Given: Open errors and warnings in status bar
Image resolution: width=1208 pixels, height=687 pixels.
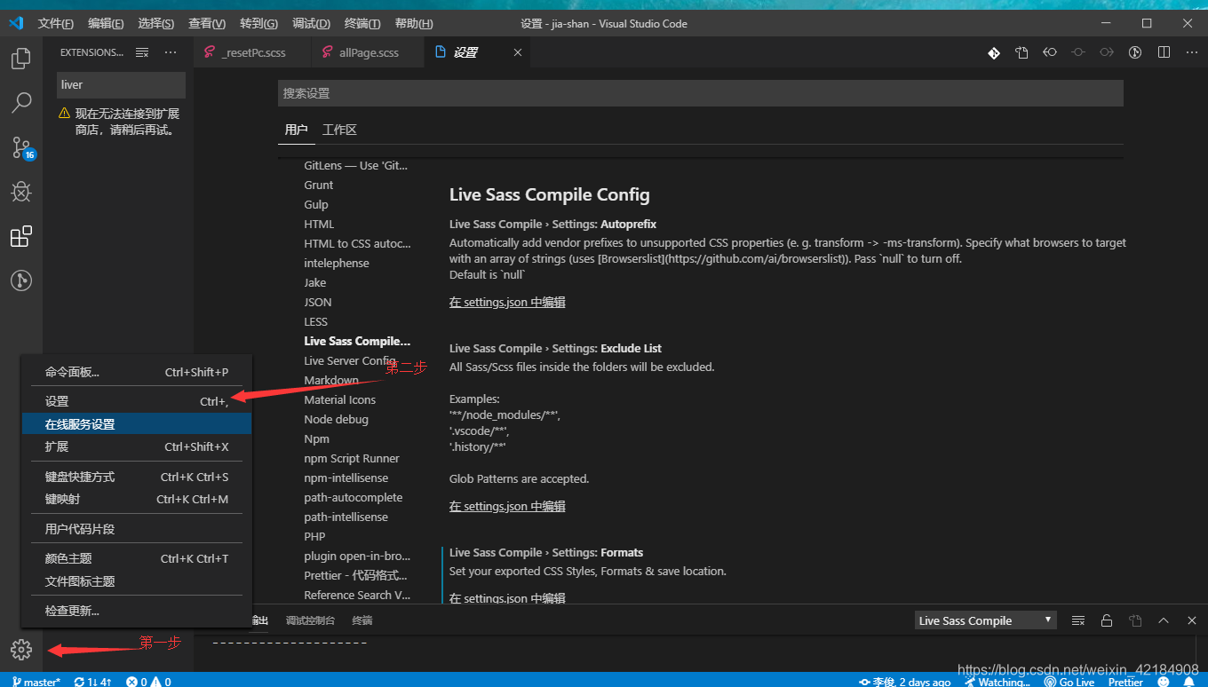Looking at the screenshot, I should coord(148,682).
